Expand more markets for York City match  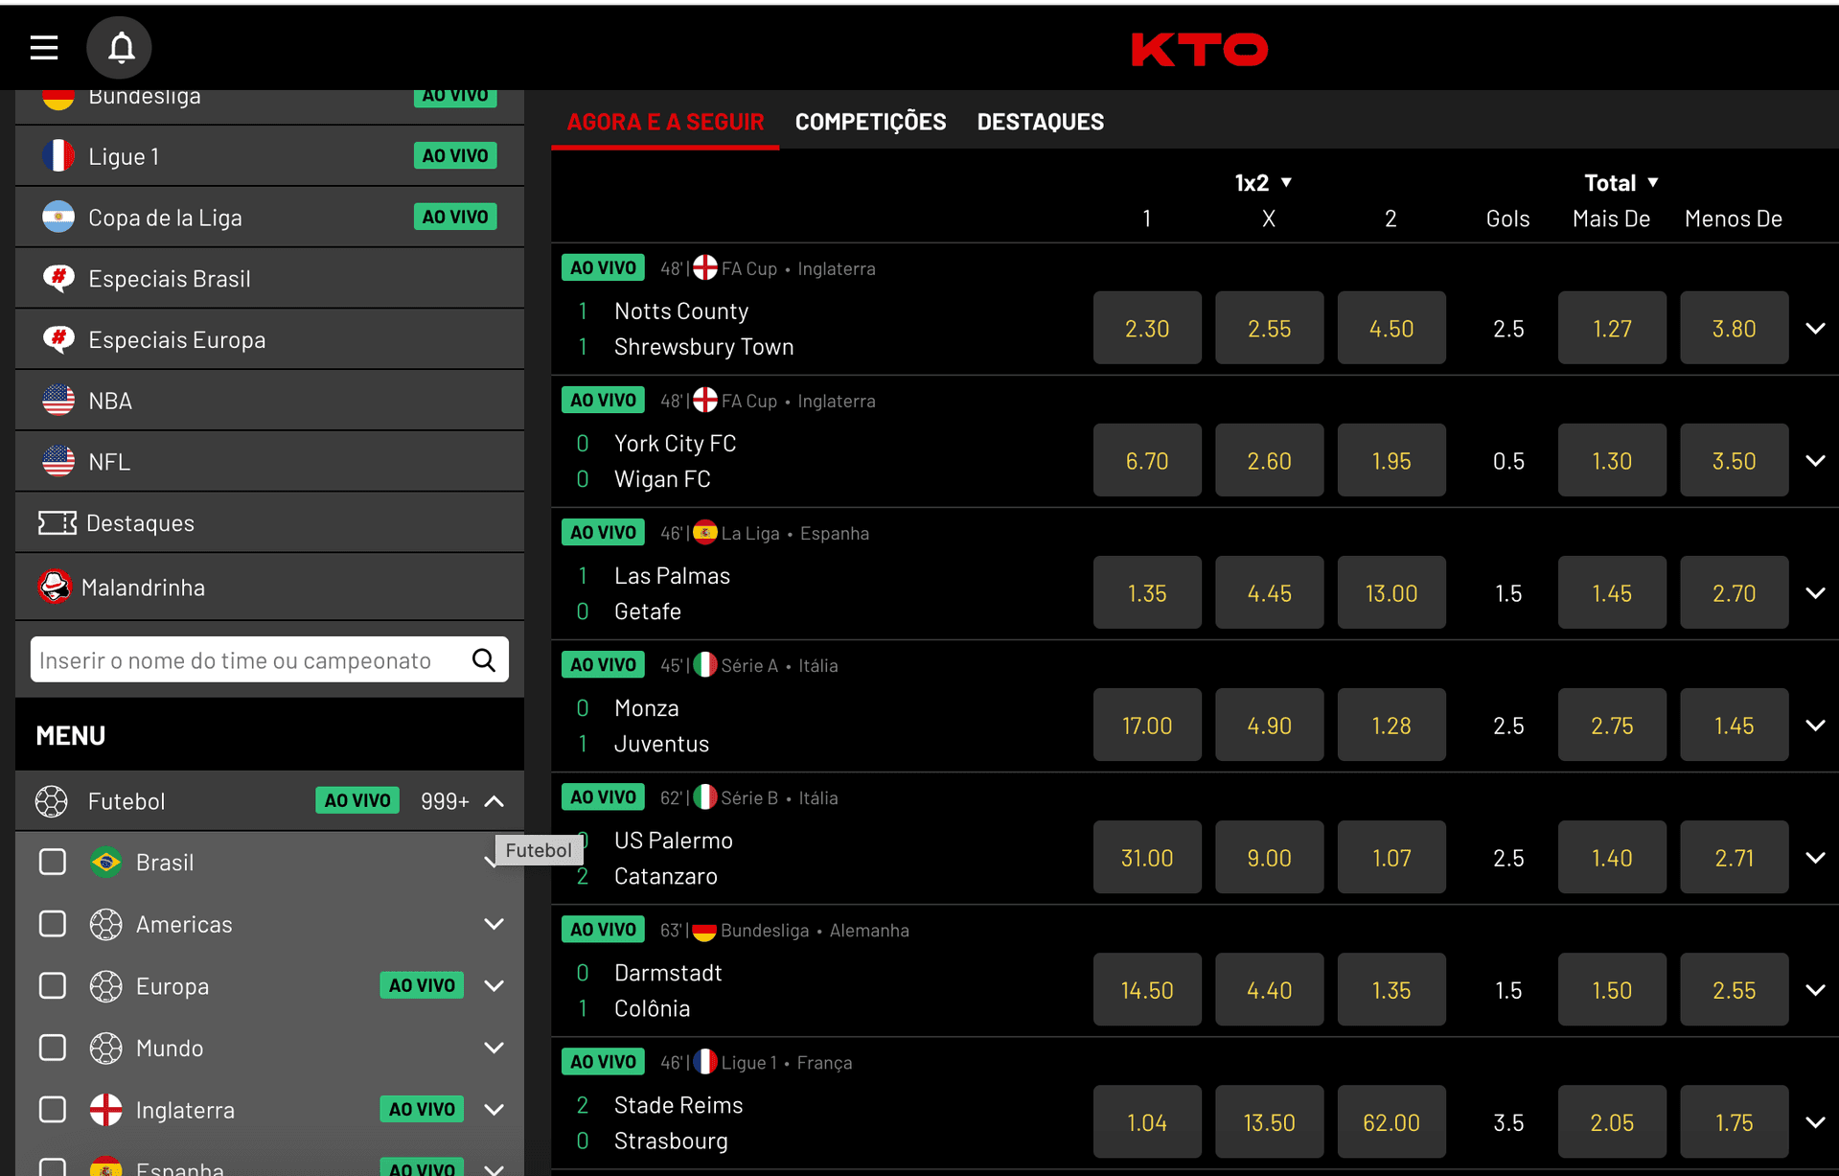[1815, 460]
